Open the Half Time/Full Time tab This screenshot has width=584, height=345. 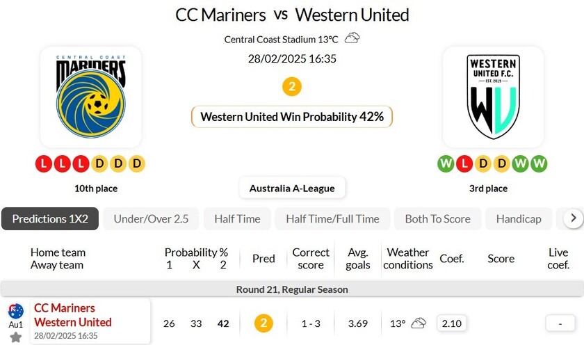point(332,218)
